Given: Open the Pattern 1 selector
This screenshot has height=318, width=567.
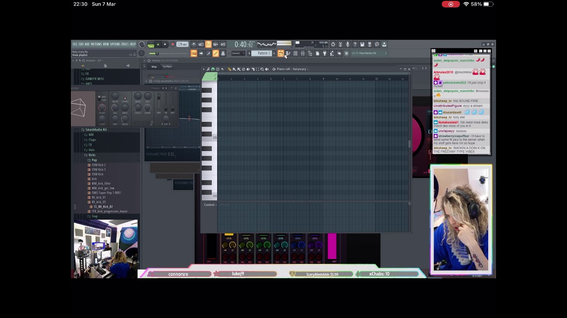Looking at the screenshot, I should (262, 53).
